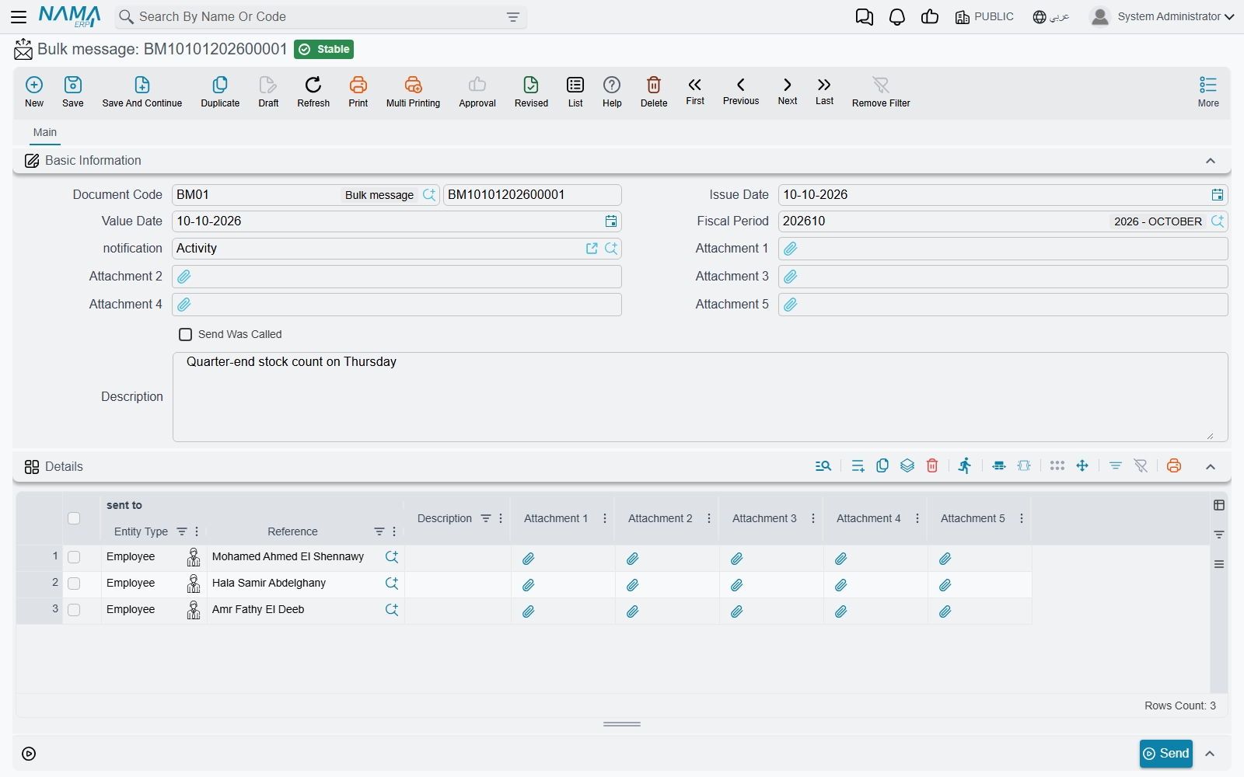Tick the select-all checkbox in grid header
This screenshot has width=1244, height=777.
(74, 518)
